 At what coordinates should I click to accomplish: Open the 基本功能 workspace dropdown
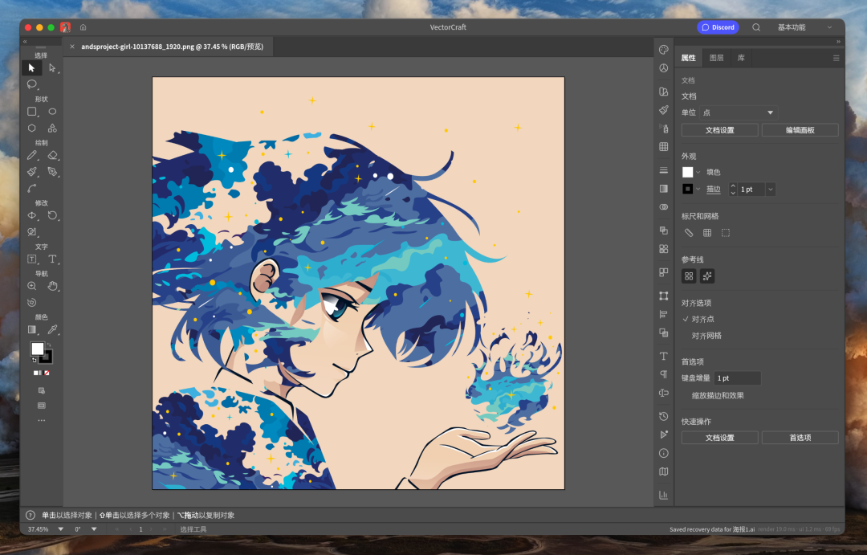pos(804,27)
